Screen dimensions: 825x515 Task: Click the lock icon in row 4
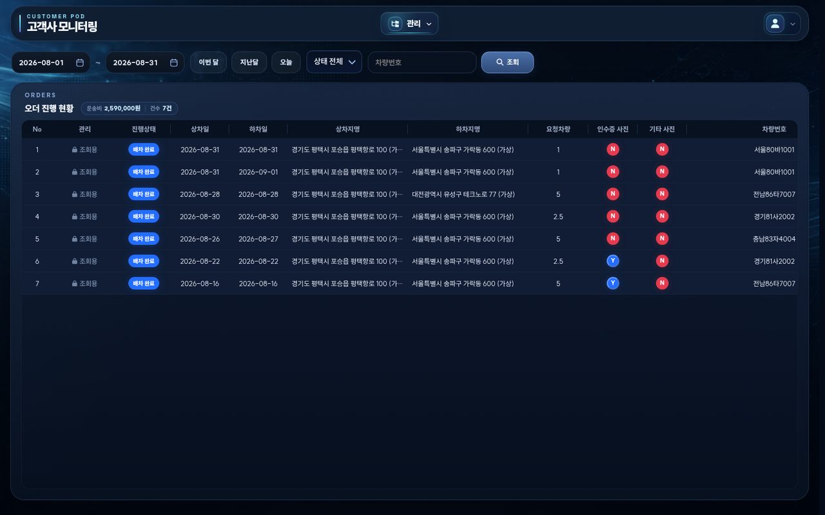[x=75, y=217]
